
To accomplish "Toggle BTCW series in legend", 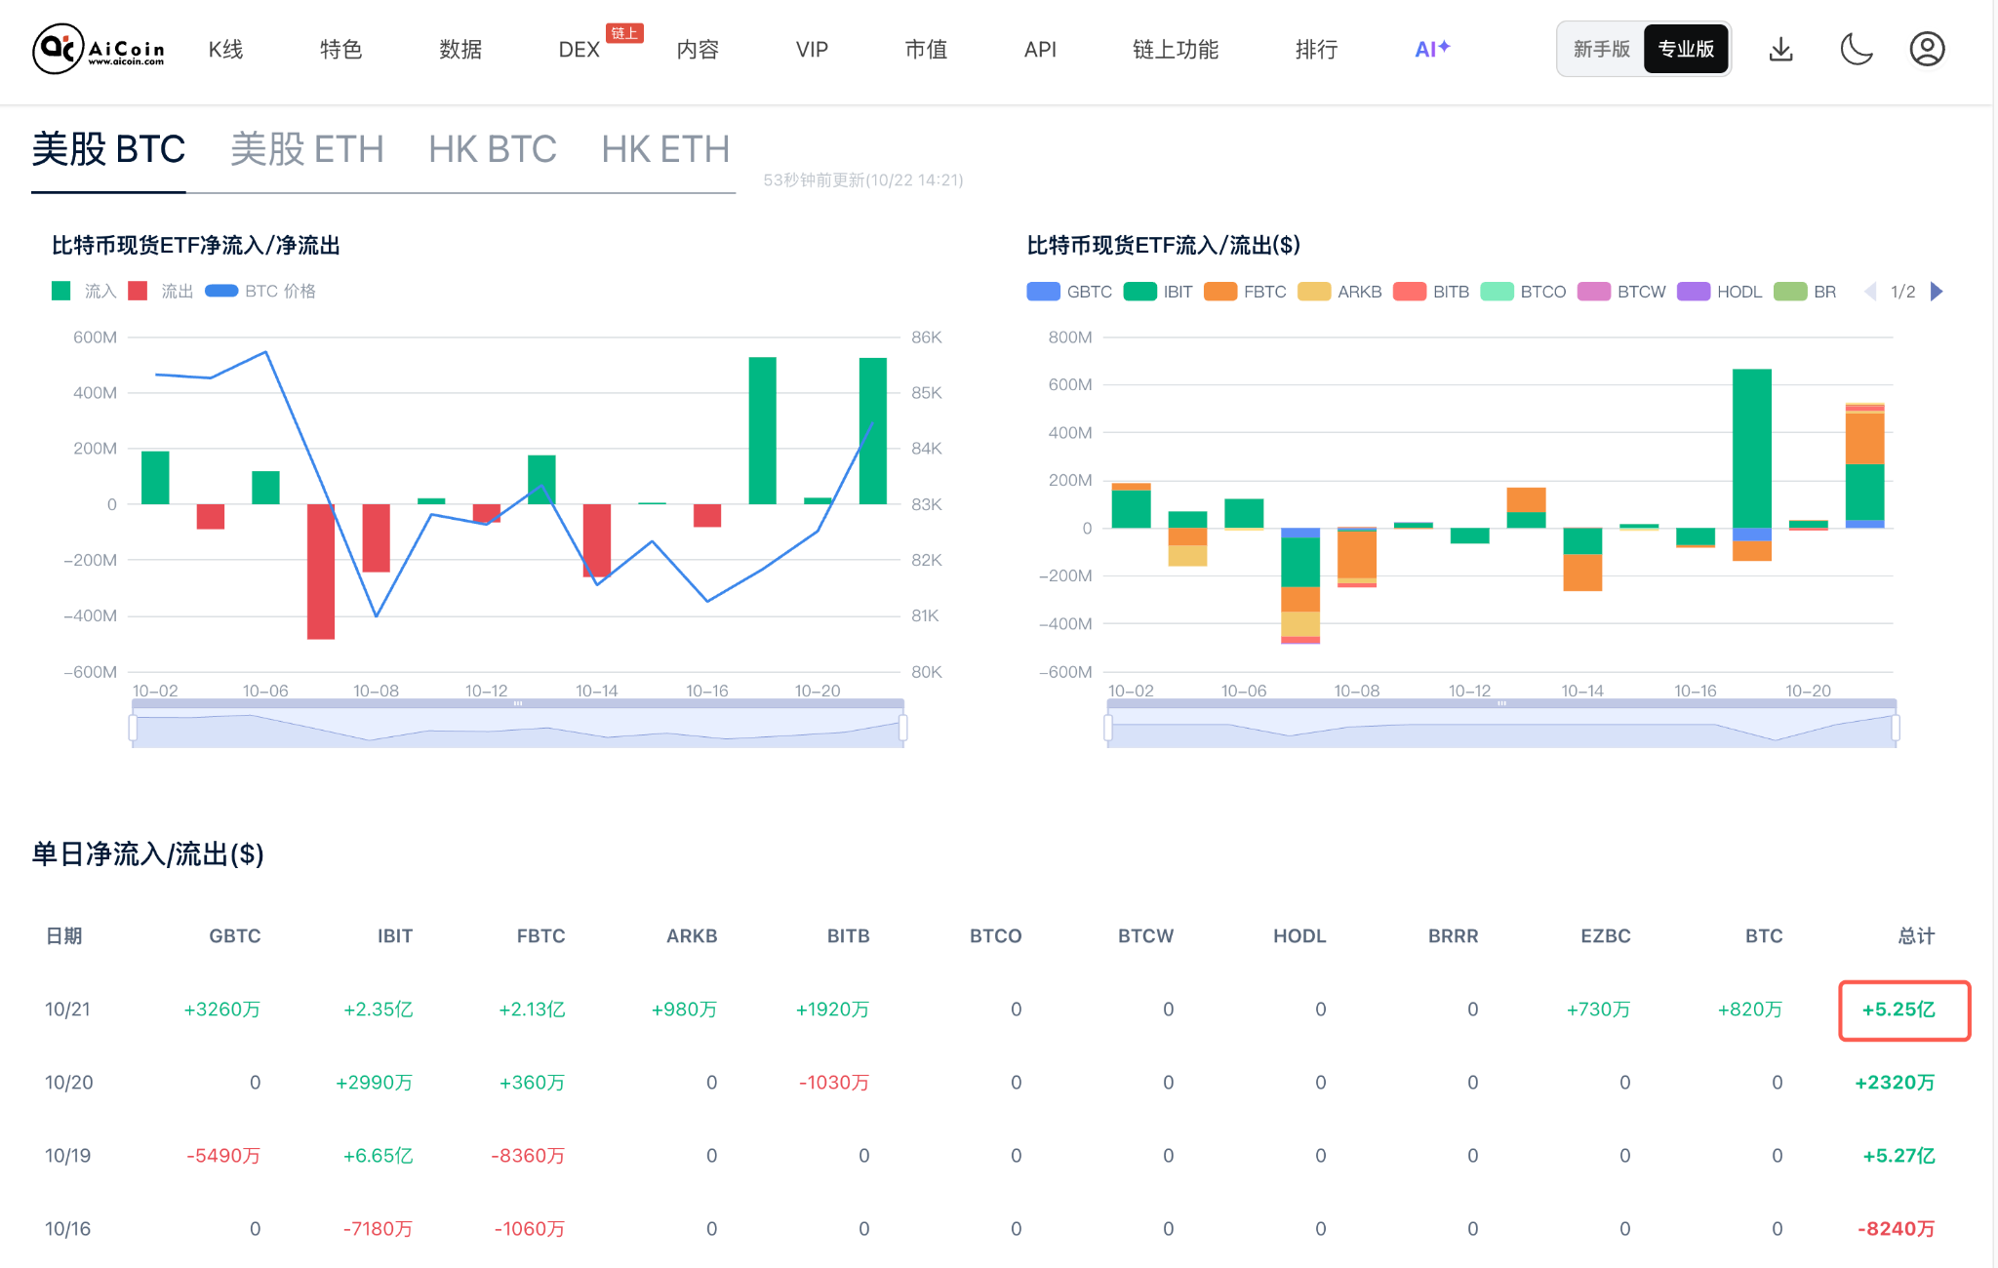I will click(x=1621, y=292).
